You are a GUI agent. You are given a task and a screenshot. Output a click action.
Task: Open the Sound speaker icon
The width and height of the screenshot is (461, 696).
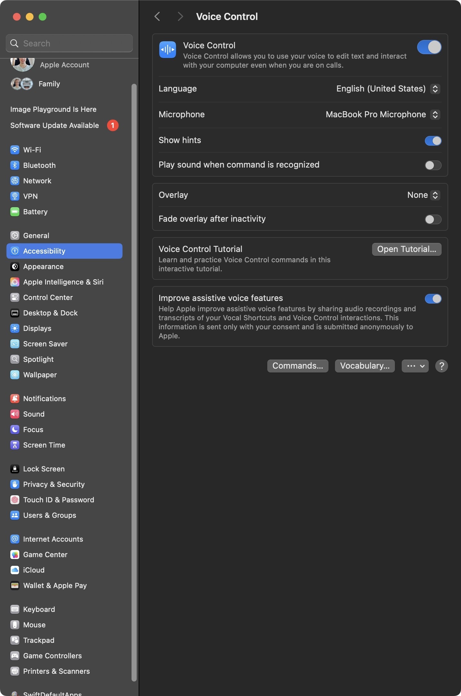coord(15,414)
